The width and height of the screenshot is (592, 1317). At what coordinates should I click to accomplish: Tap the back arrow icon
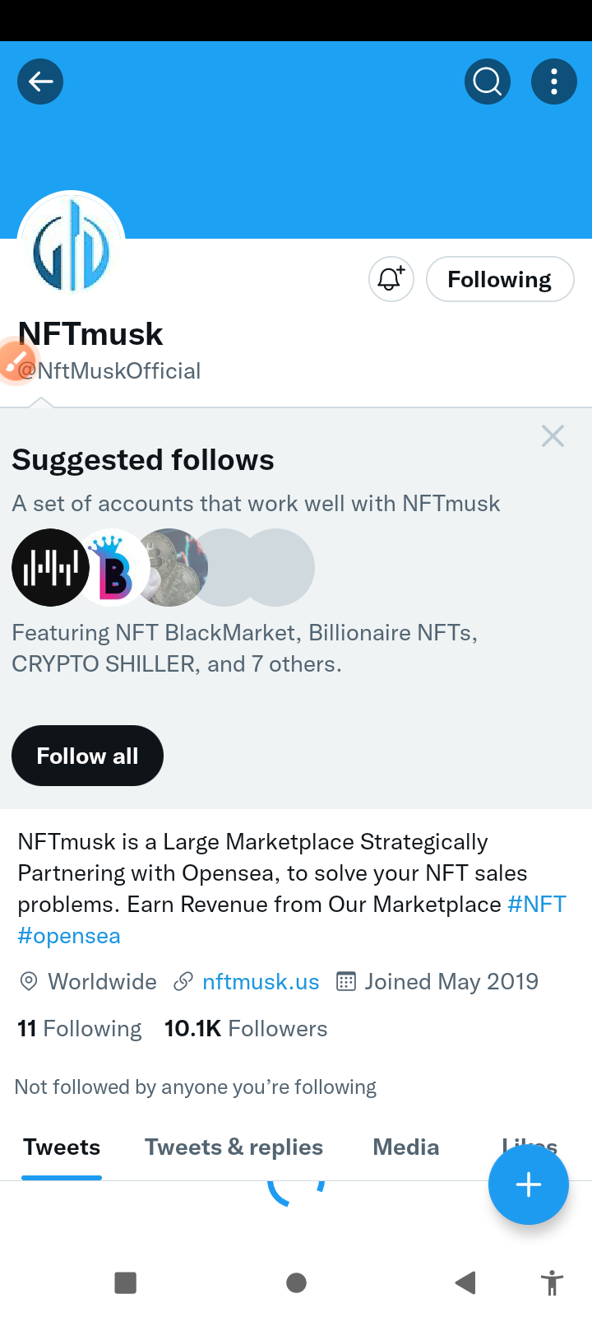(40, 81)
